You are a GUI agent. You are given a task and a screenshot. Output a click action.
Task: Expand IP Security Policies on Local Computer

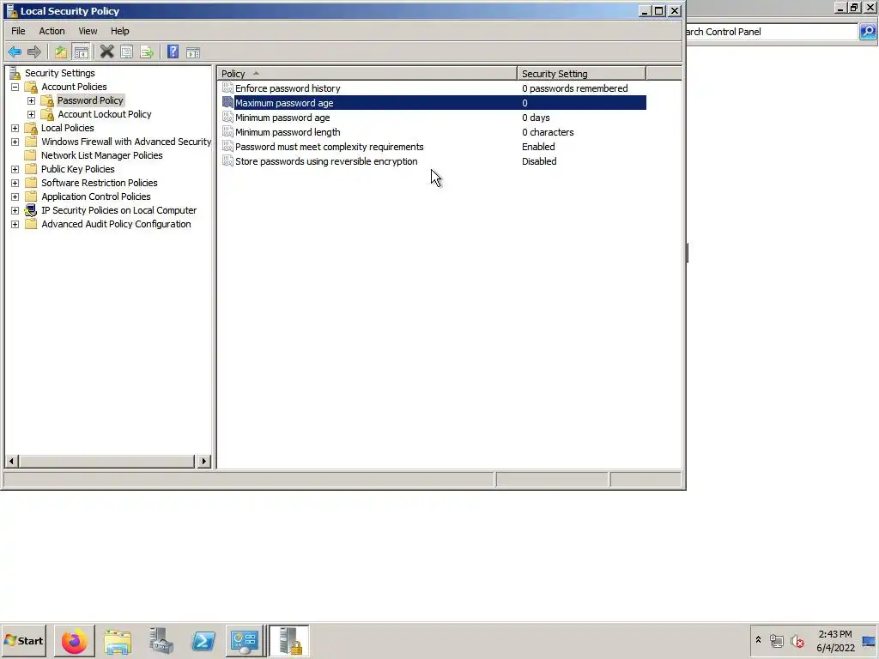click(15, 211)
